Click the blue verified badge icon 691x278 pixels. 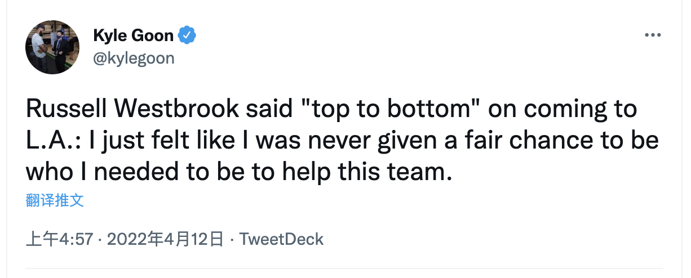tap(188, 35)
